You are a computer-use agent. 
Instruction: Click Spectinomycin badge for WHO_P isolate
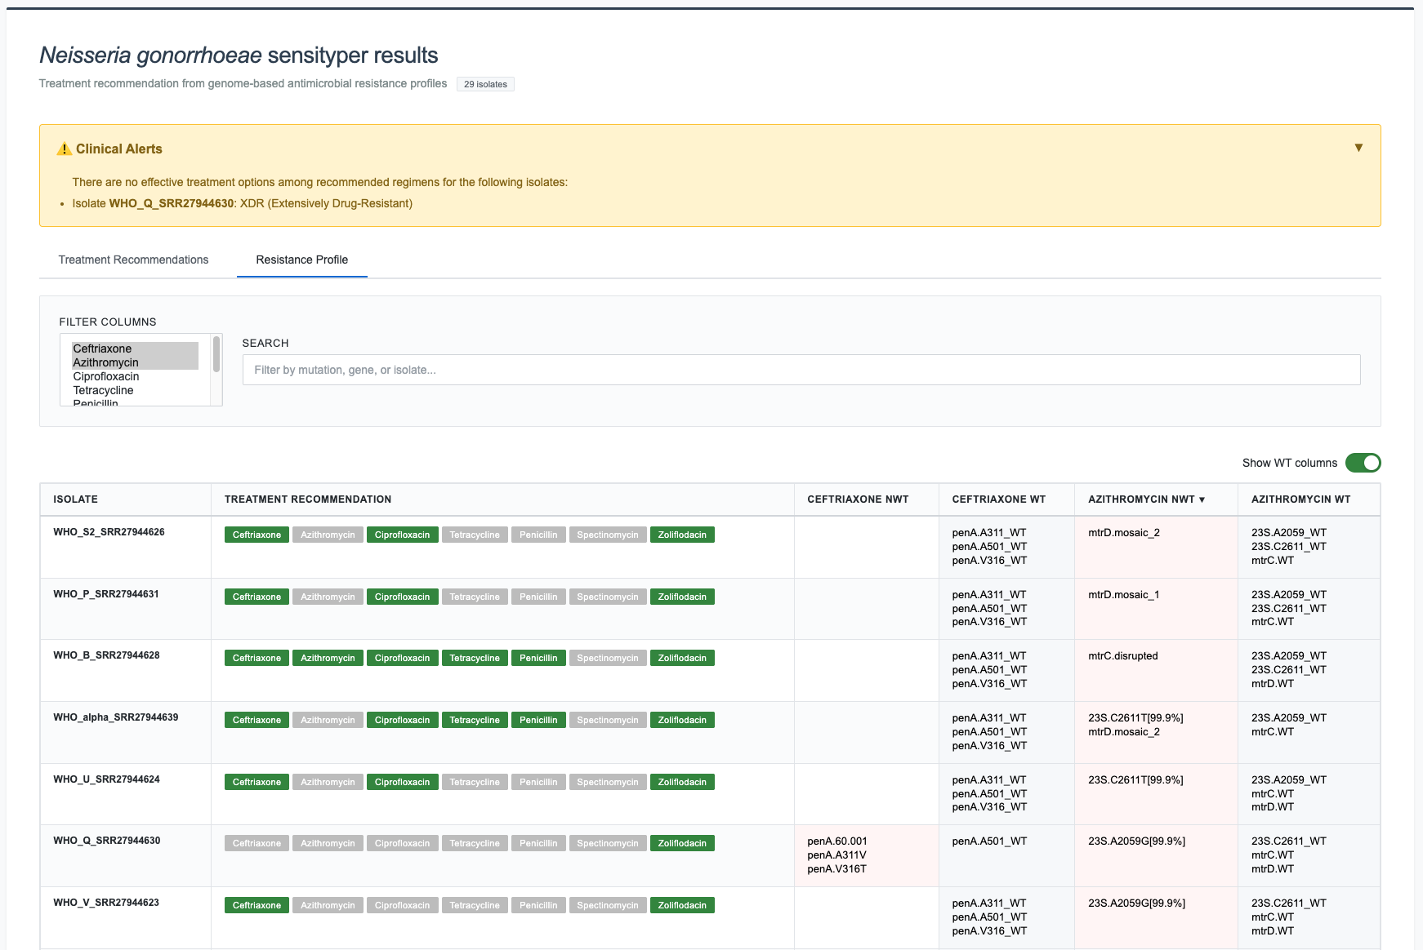click(607, 597)
